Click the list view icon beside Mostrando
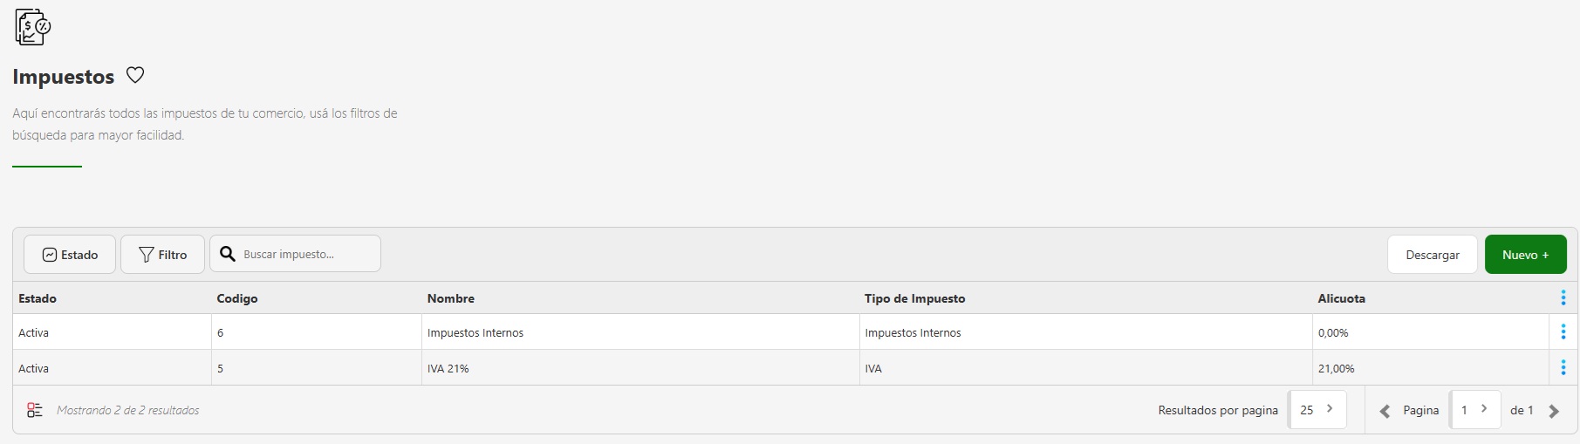Image resolution: width=1580 pixels, height=444 pixels. click(35, 410)
